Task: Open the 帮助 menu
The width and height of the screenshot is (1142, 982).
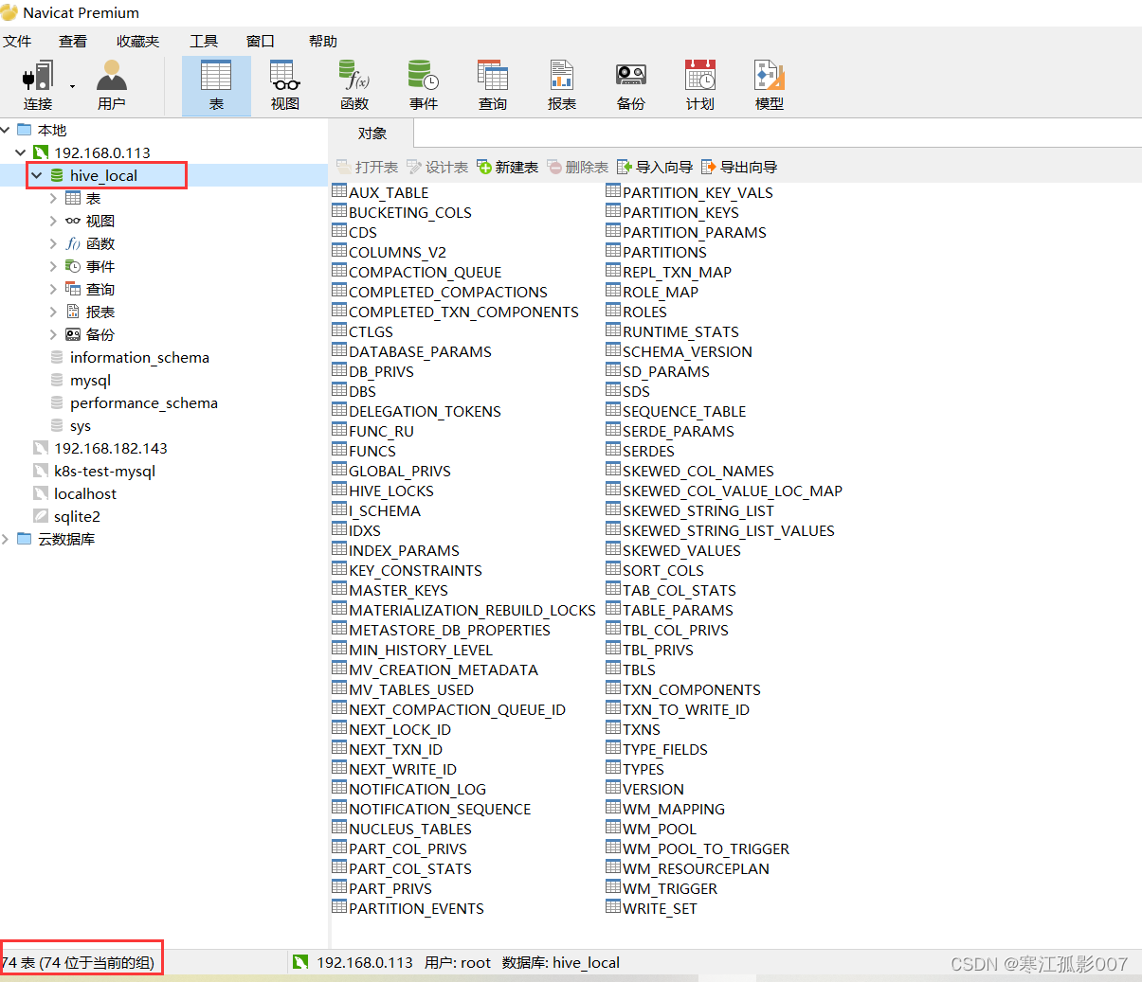Action: [323, 41]
